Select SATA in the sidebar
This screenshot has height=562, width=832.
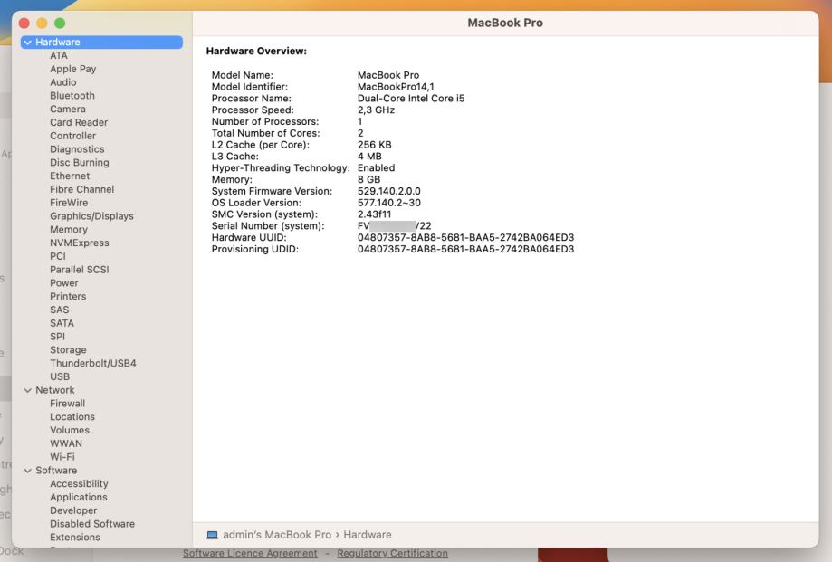tap(62, 323)
